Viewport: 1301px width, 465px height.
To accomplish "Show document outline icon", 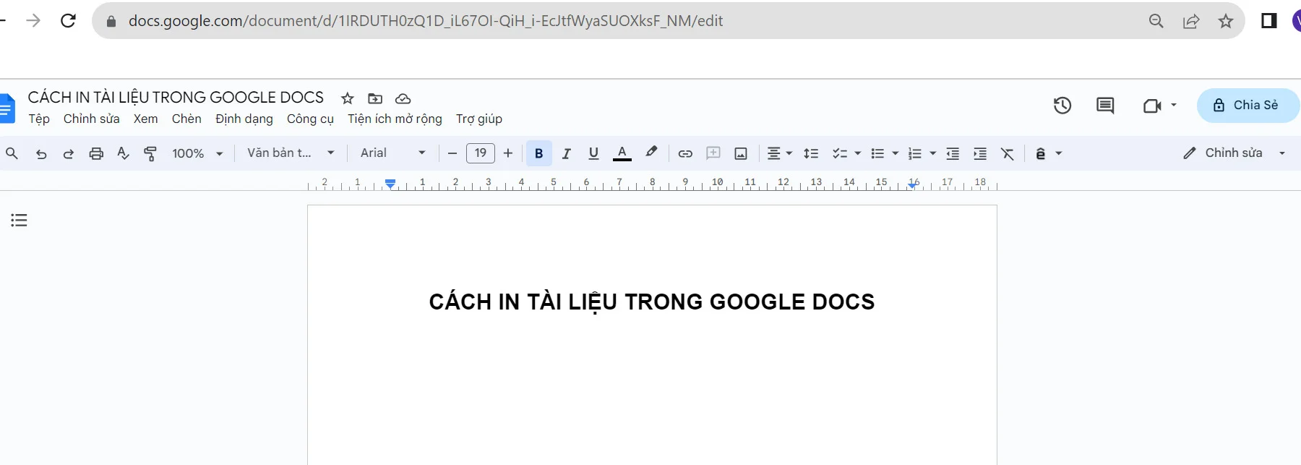I will (x=19, y=220).
